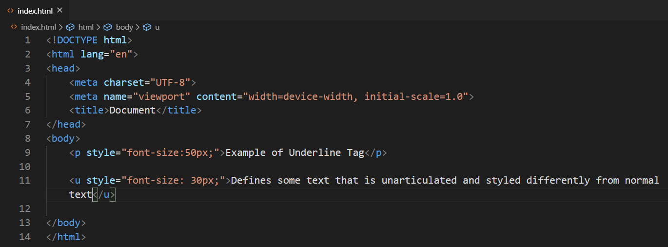The image size is (668, 247).
Task: Click the closing u tag
Action: pos(104,194)
